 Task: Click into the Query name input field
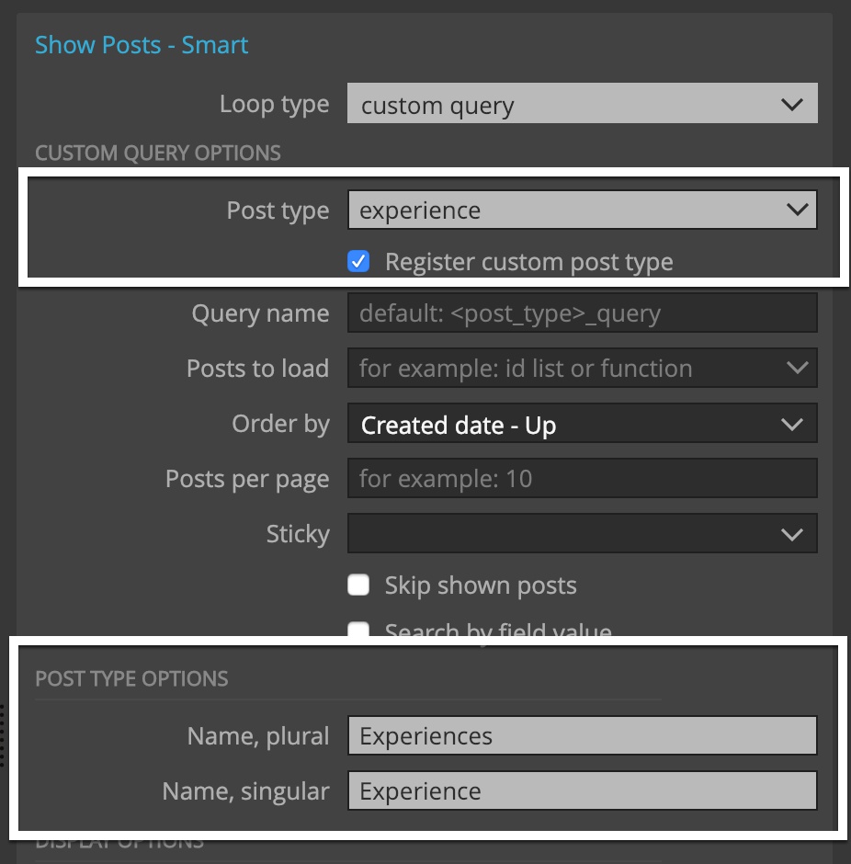583,313
